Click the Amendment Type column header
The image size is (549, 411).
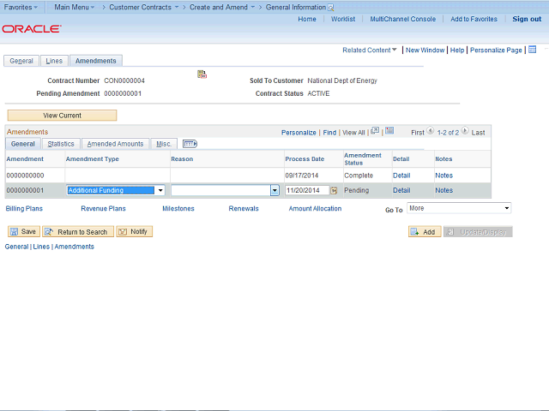93,159
